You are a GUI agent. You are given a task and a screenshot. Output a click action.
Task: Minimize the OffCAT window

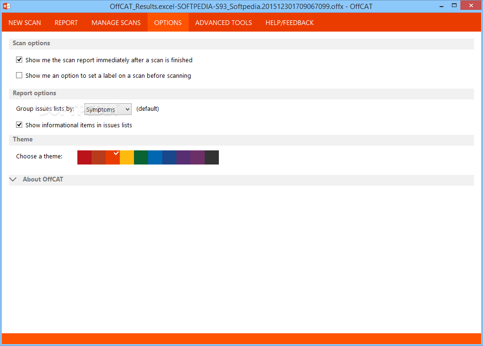(441, 6)
